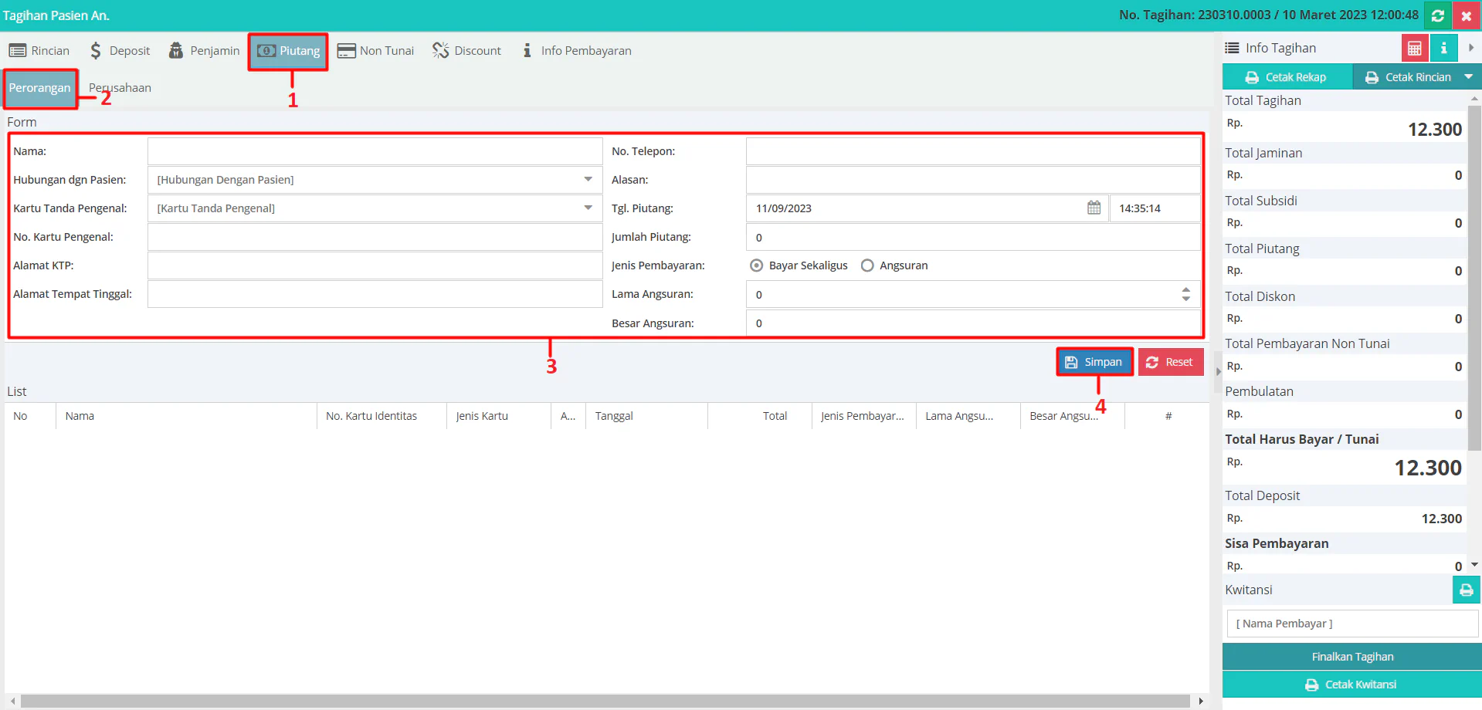The width and height of the screenshot is (1482, 710).
Task: Click the list scrollbar left arrow
Action: (x=12, y=701)
